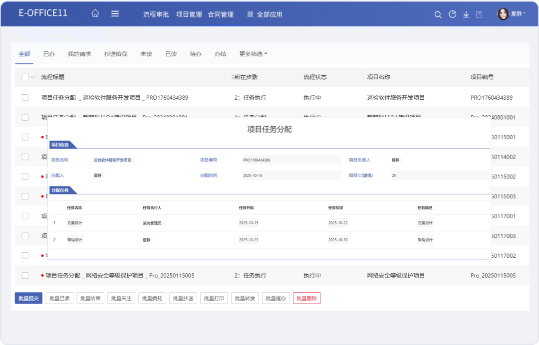
Task: Click the home icon in header
Action: [x=95, y=14]
